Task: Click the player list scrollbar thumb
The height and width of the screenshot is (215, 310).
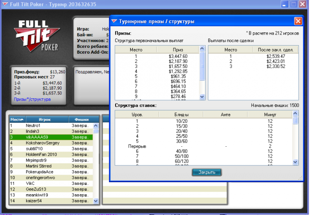Action: pos(96,131)
